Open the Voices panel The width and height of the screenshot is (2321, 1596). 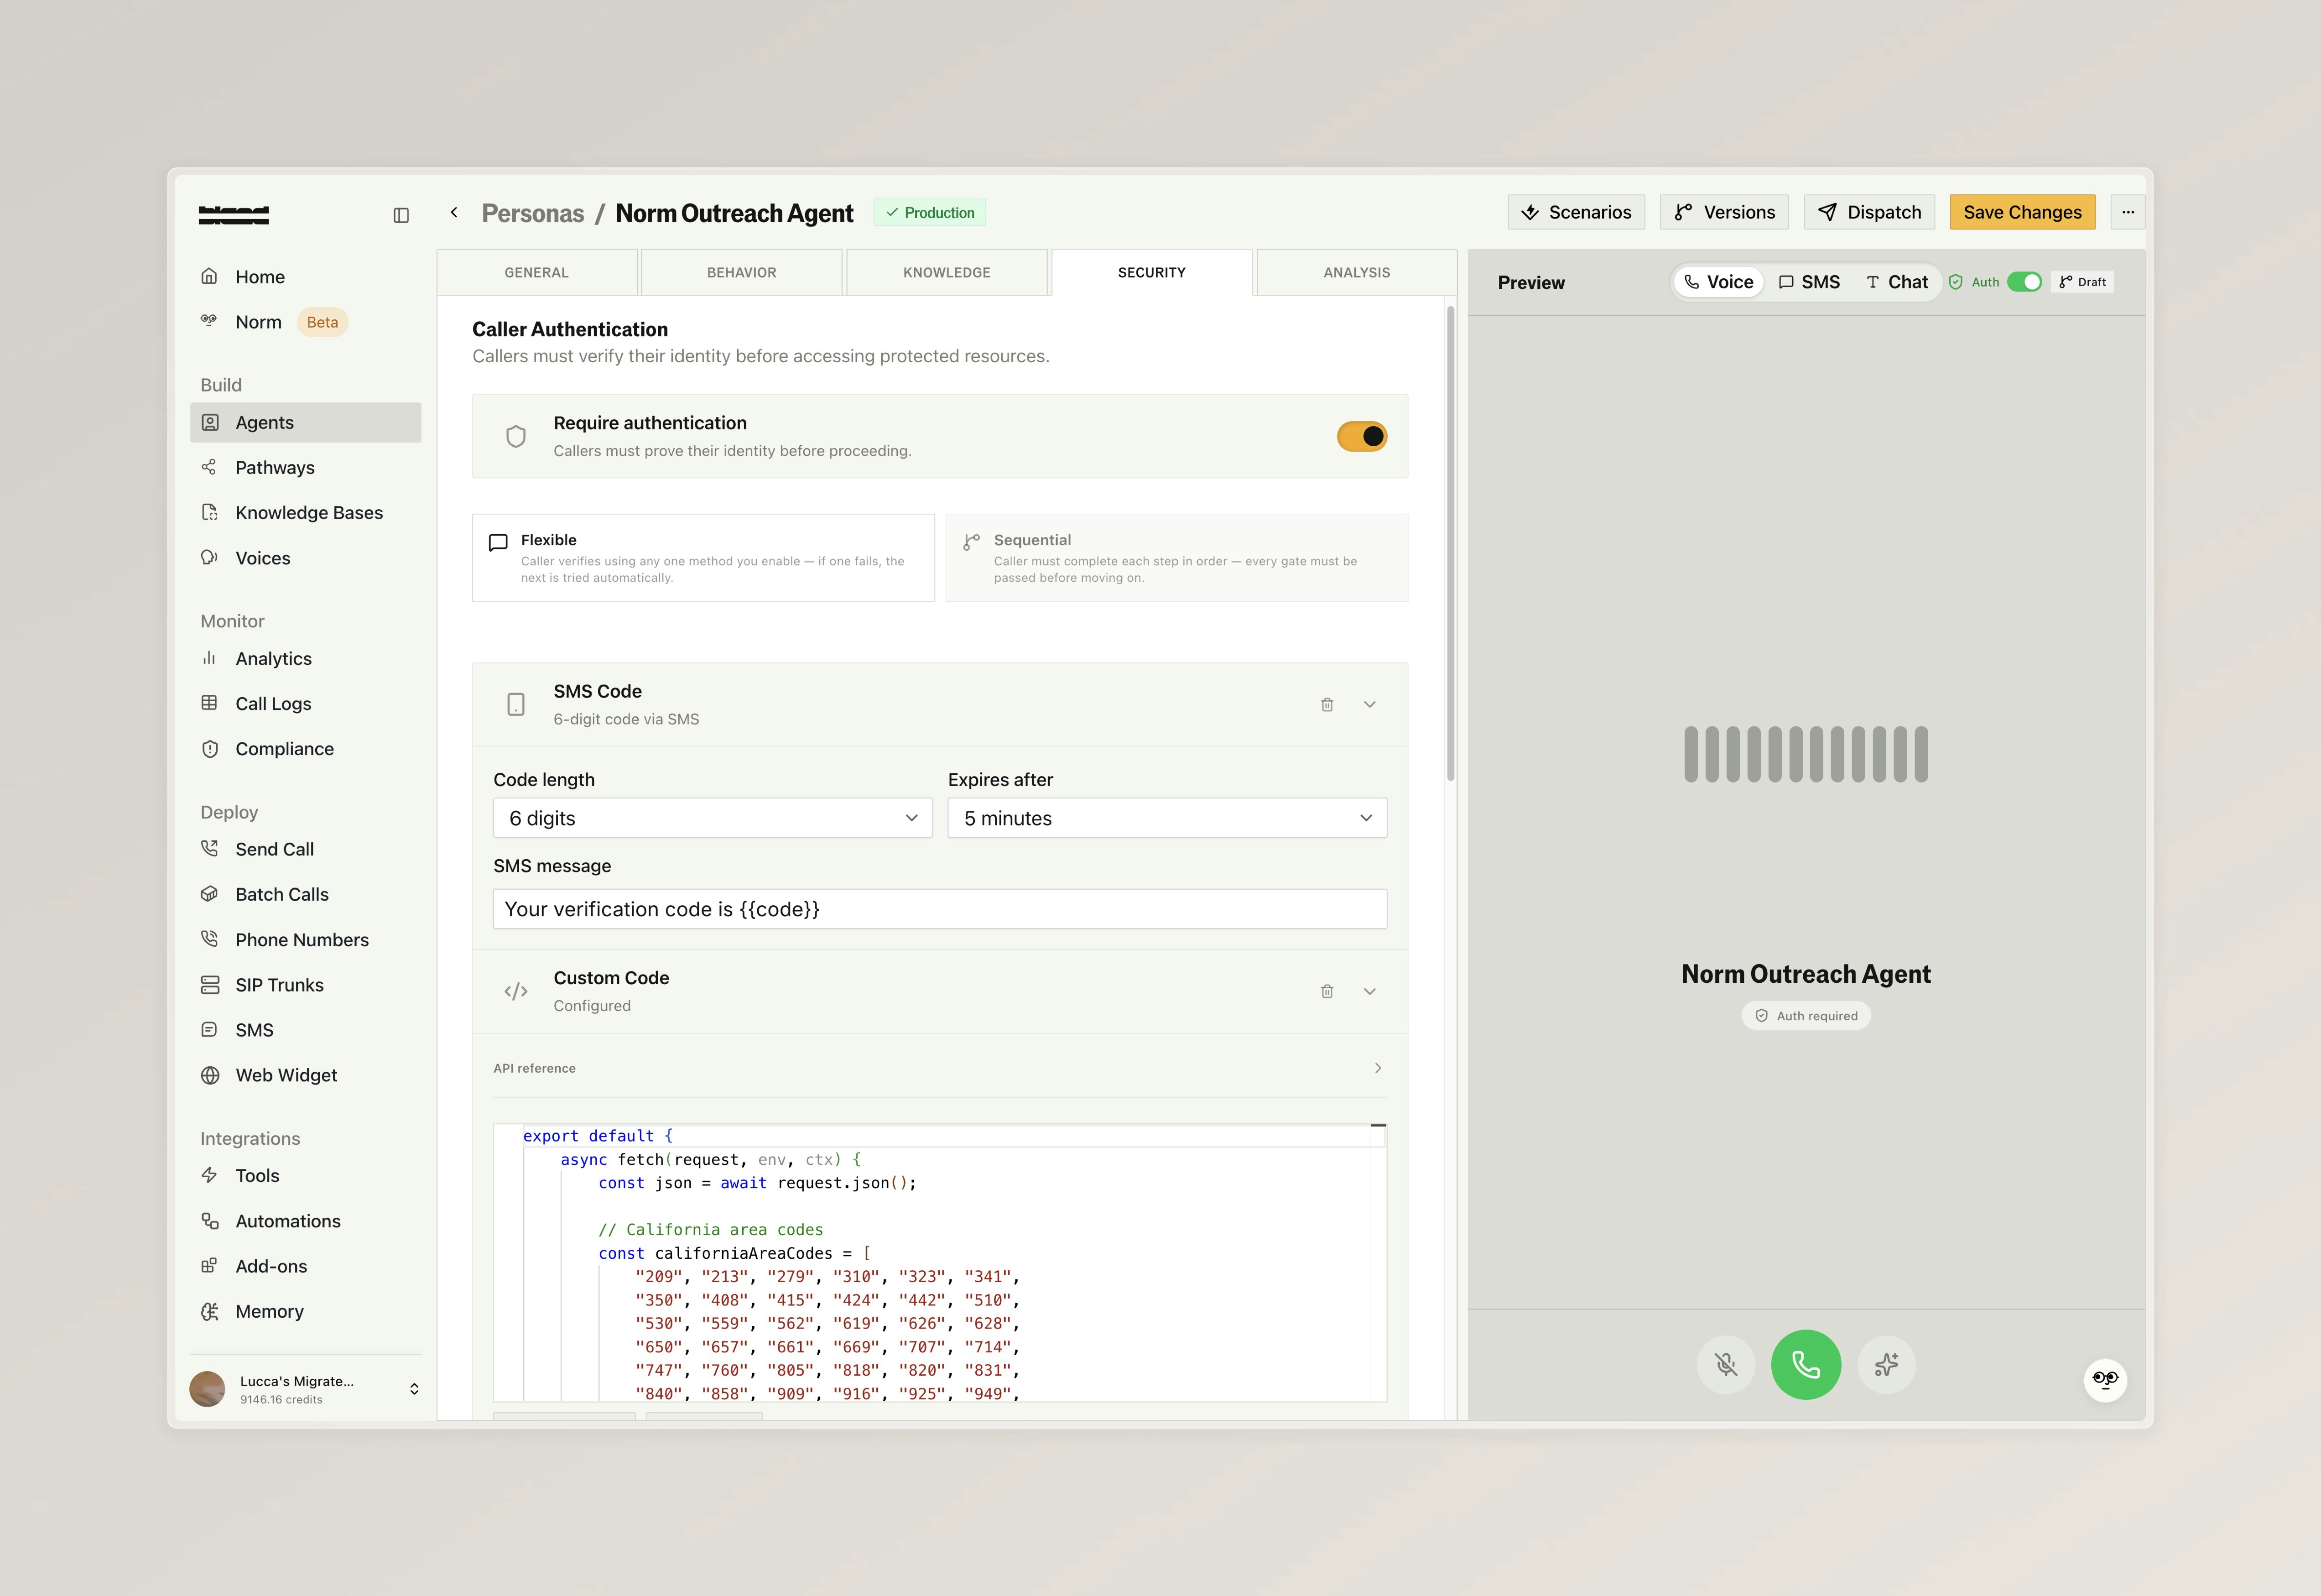point(262,557)
